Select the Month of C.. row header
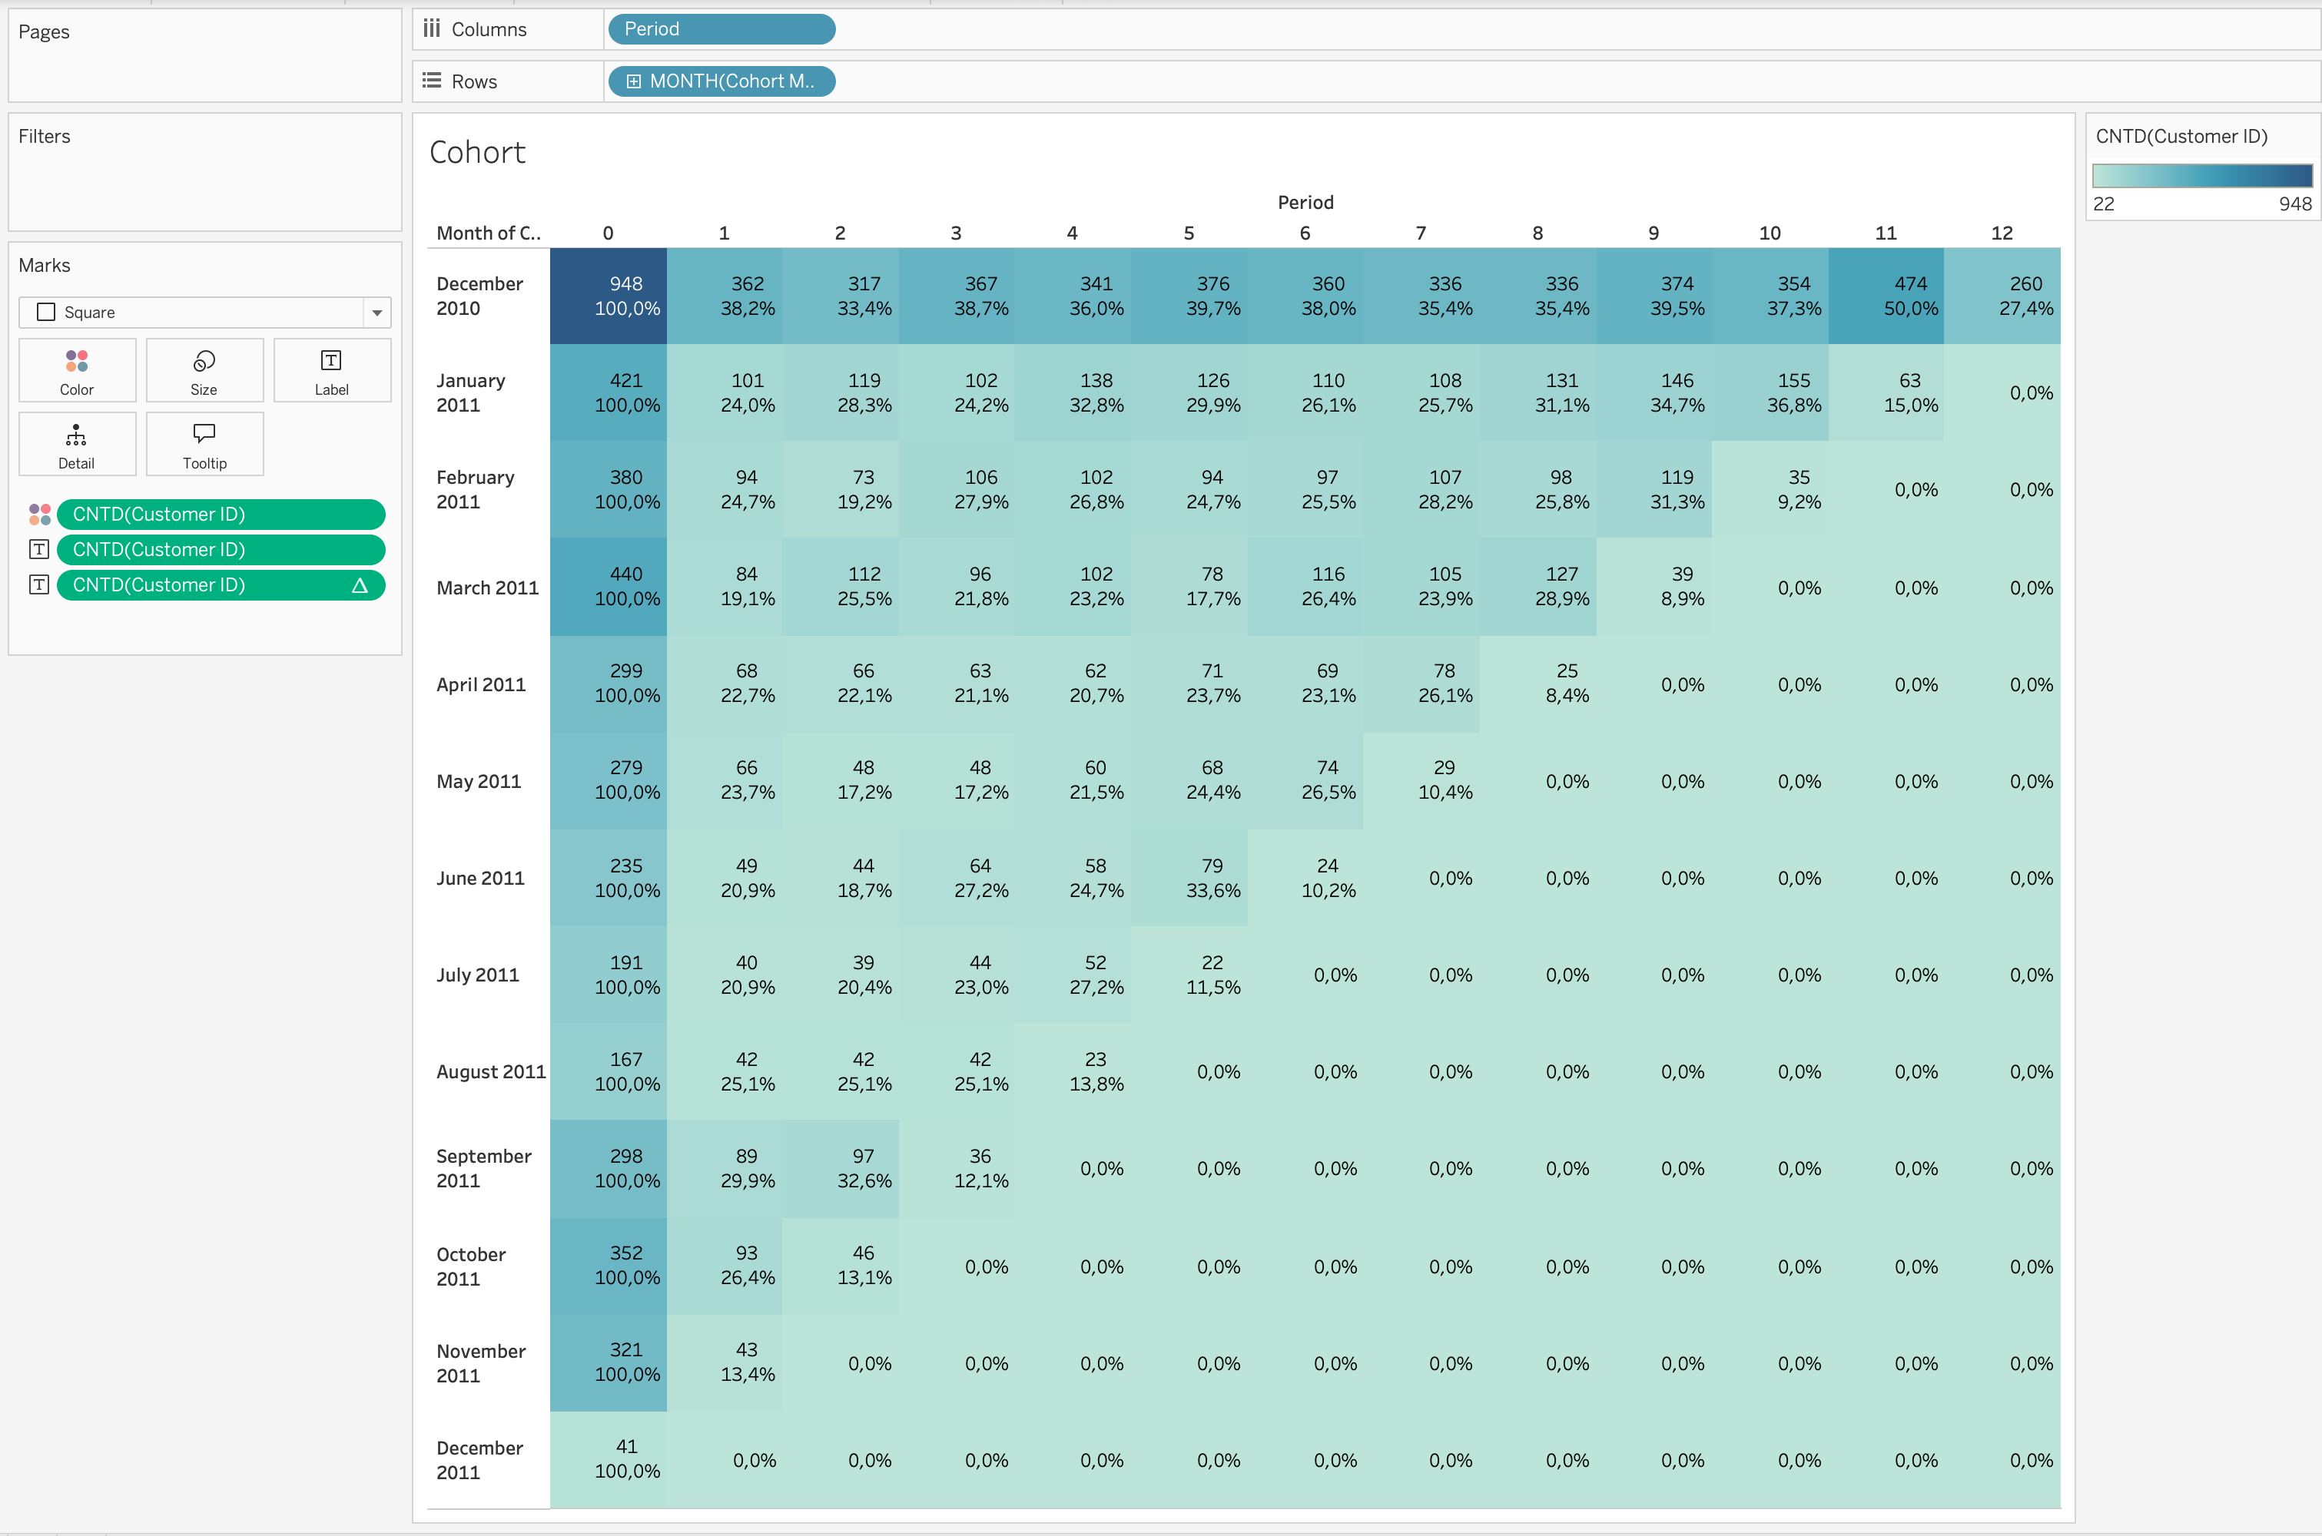 (488, 233)
